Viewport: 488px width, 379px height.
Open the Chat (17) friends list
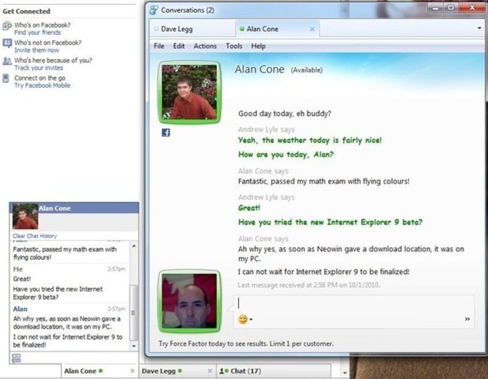pos(273,371)
